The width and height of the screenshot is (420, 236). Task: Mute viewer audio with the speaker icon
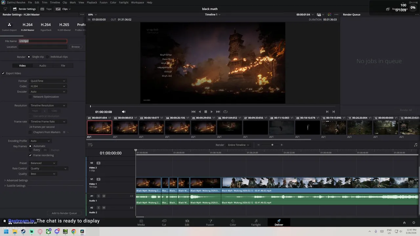point(124,112)
